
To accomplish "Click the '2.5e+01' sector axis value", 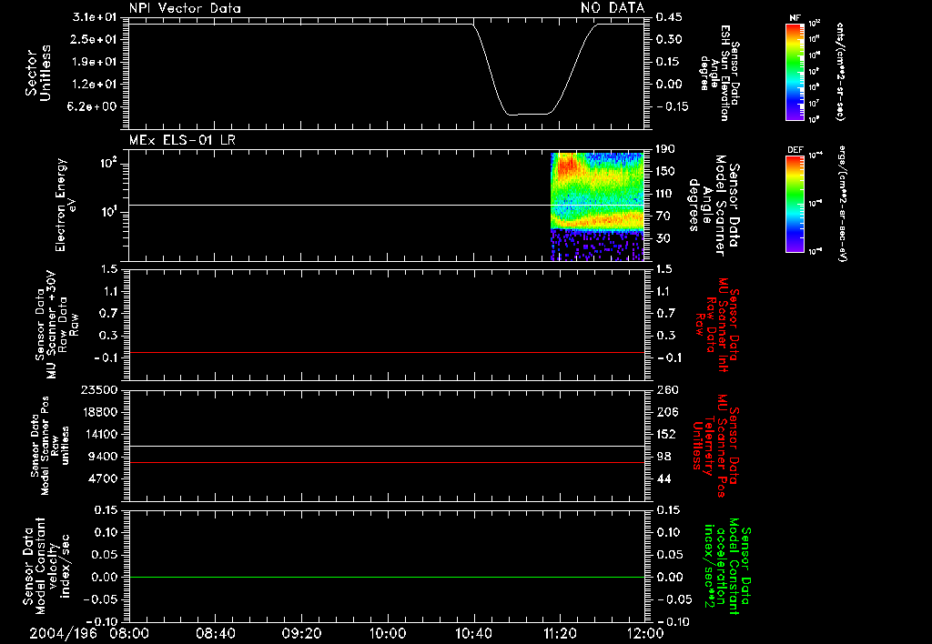I will pyautogui.click(x=95, y=39).
